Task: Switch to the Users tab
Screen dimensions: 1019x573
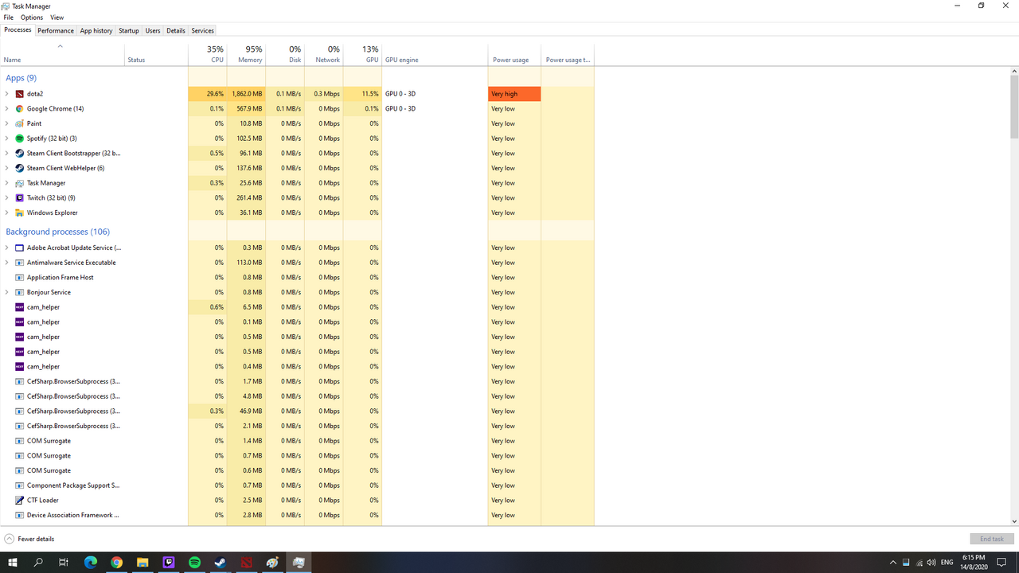Action: coord(153,31)
